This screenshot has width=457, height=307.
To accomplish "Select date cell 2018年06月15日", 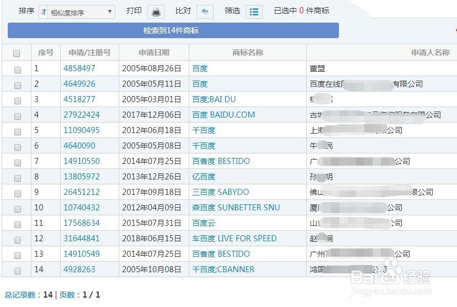I will pos(152,238).
